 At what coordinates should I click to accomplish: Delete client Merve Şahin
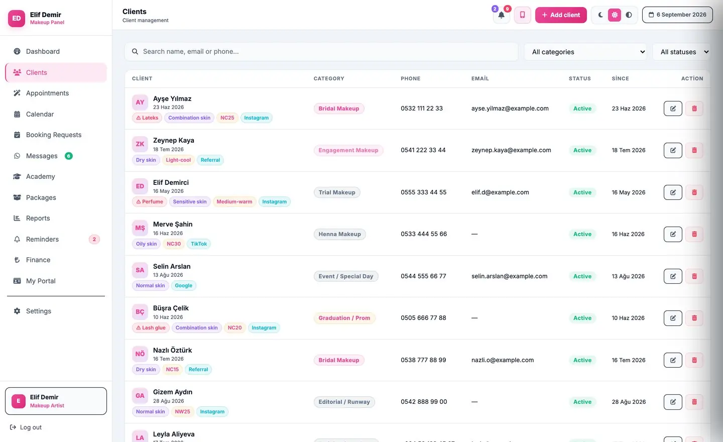pyautogui.click(x=694, y=234)
